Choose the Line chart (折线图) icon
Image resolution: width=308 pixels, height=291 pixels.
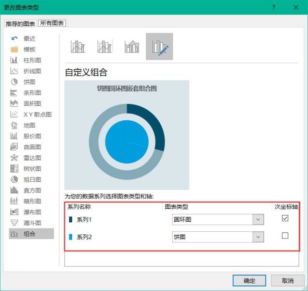click(14, 71)
